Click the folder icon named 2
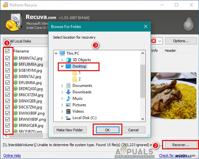This screenshot has height=159, width=199. pos(74,79)
